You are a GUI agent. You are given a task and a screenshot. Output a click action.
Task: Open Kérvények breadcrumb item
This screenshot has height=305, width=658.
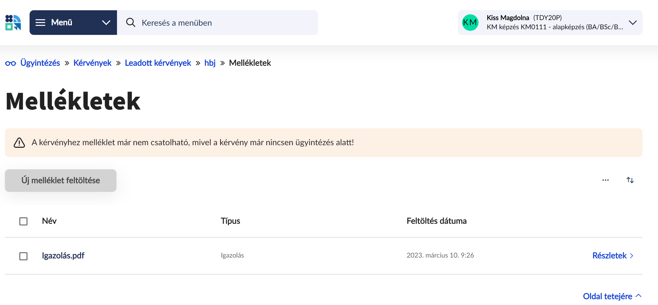click(92, 63)
